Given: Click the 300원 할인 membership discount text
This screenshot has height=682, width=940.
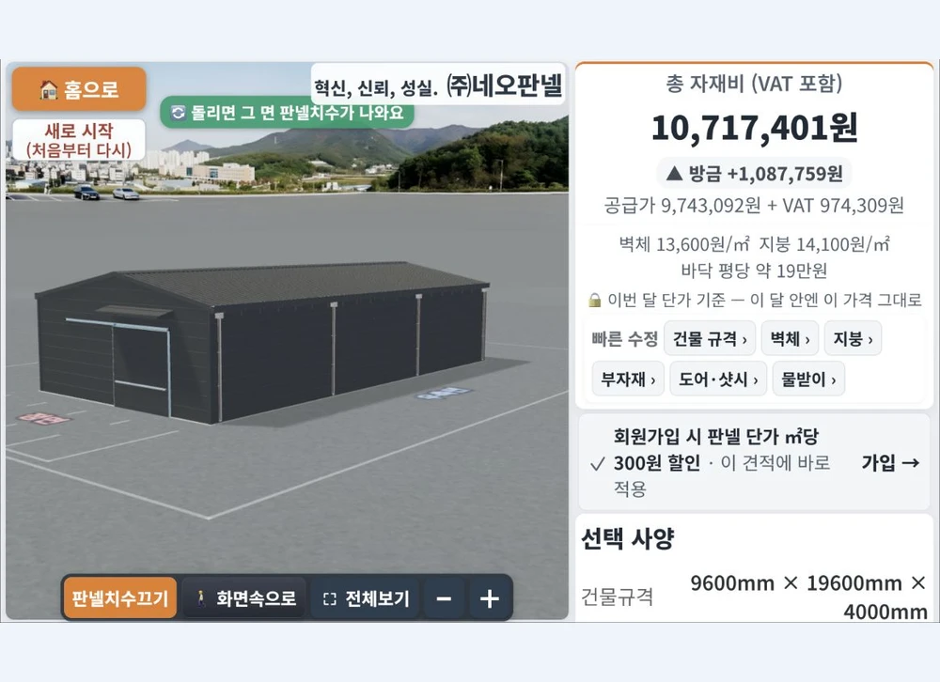Looking at the screenshot, I should (656, 463).
